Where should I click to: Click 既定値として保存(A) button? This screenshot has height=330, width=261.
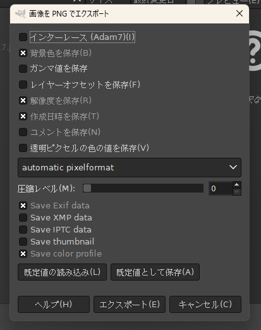click(x=155, y=272)
